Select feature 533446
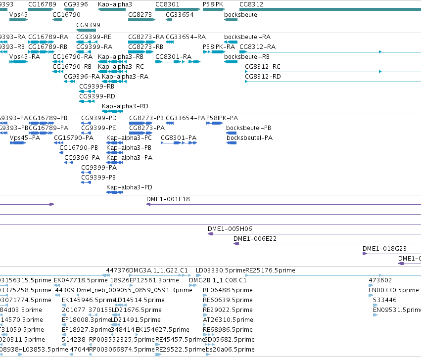The width and height of the screenshot is (421, 357). click(385, 300)
